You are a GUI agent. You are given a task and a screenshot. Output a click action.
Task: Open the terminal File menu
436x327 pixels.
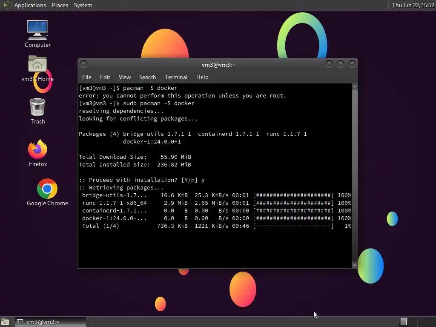point(87,77)
